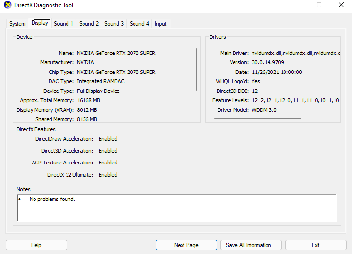Click device name NVIDIA GeForce RTX 2070 SUPER
This screenshot has height=254, width=352.
116,53
